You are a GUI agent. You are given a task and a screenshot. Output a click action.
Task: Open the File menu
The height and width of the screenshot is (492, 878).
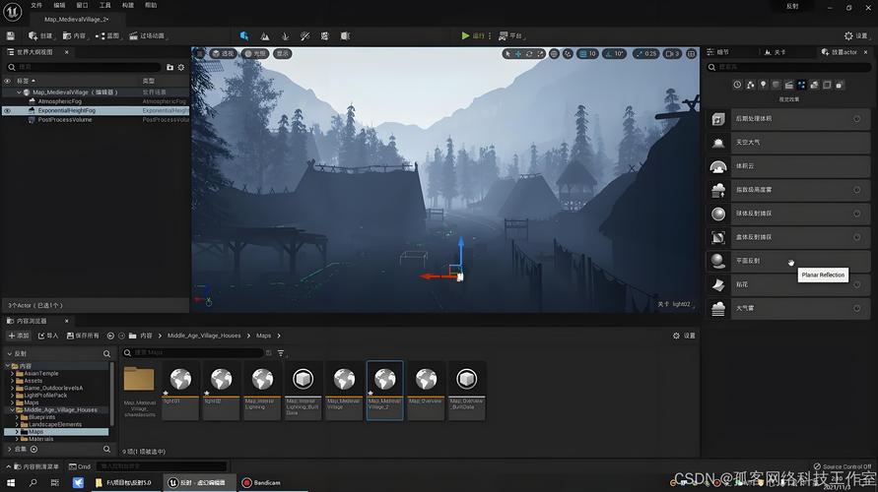pyautogui.click(x=36, y=5)
